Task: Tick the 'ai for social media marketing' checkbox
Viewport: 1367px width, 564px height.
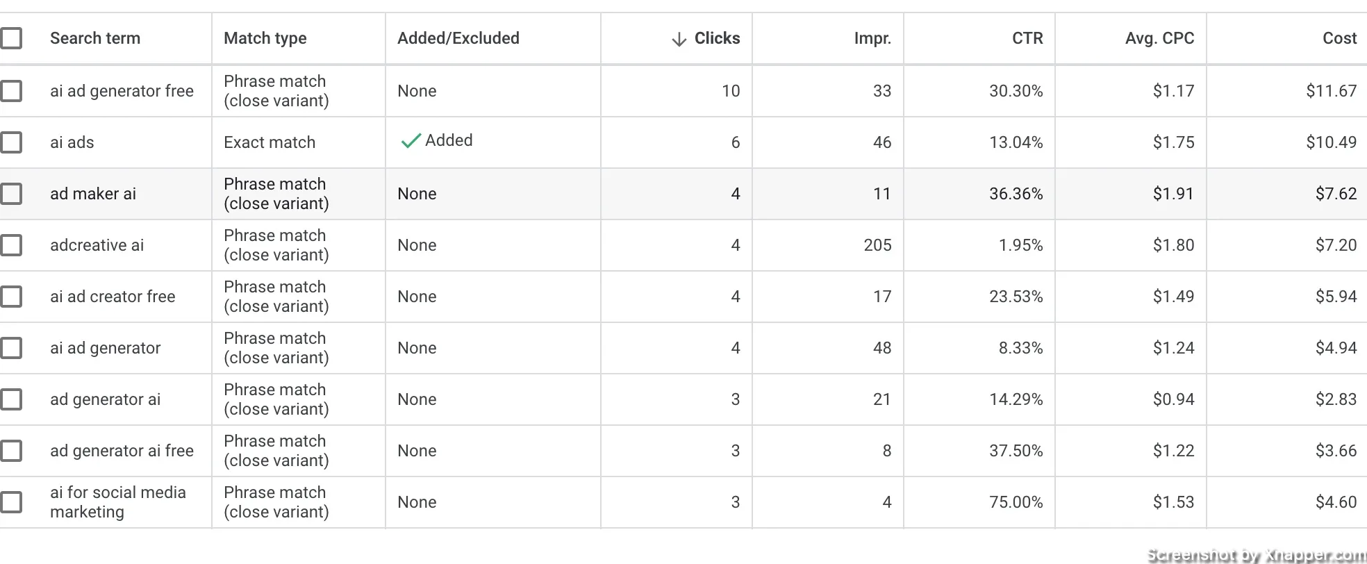Action: click(x=10, y=502)
